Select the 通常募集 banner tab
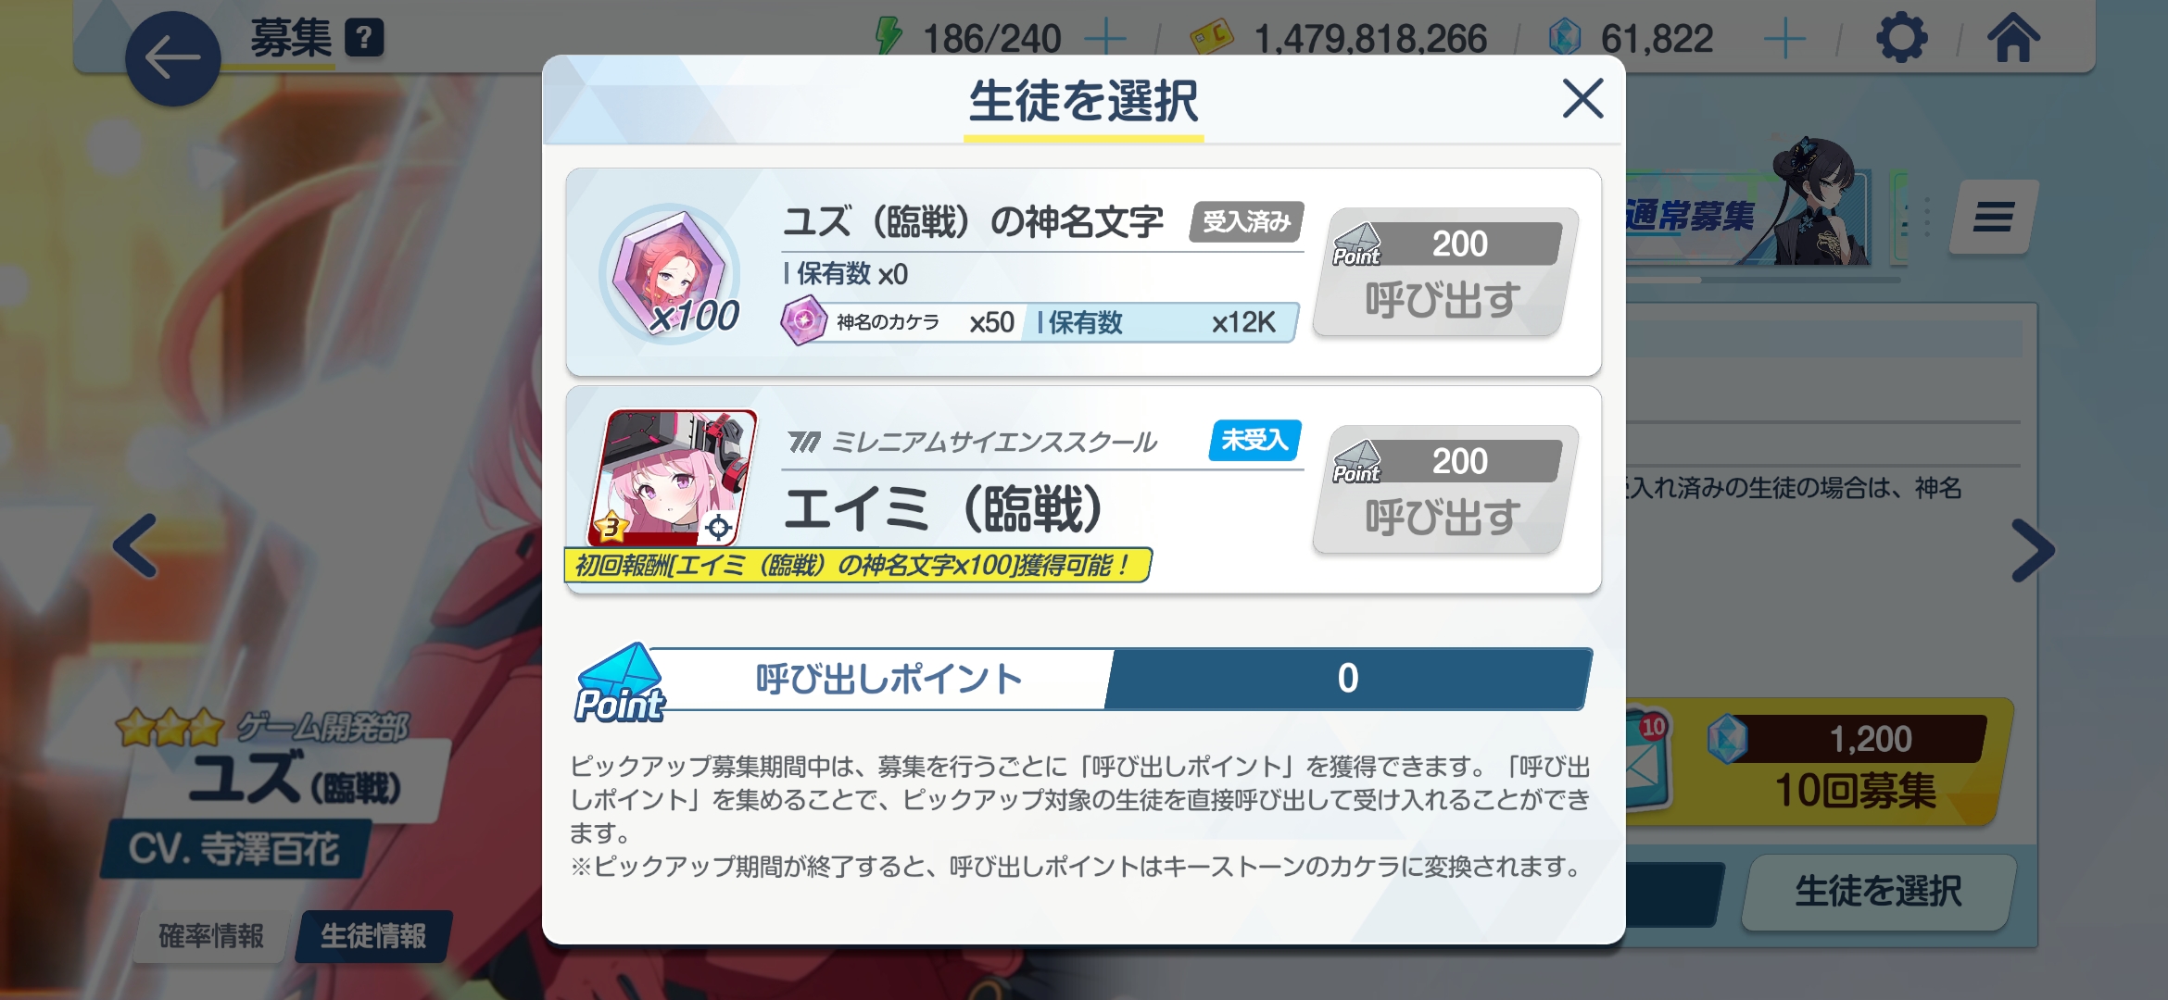The width and height of the screenshot is (2168, 1000). (1691, 217)
